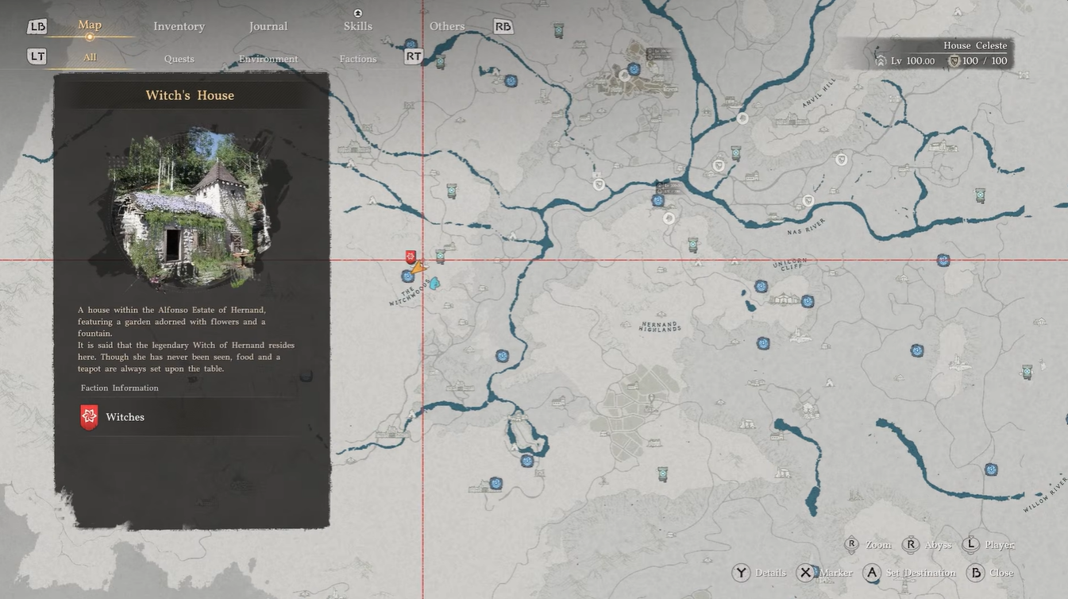Click the Faction Information heading
The height and width of the screenshot is (599, 1068).
click(x=120, y=388)
